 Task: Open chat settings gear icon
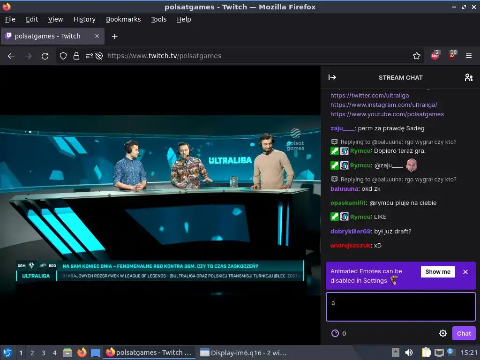442,333
